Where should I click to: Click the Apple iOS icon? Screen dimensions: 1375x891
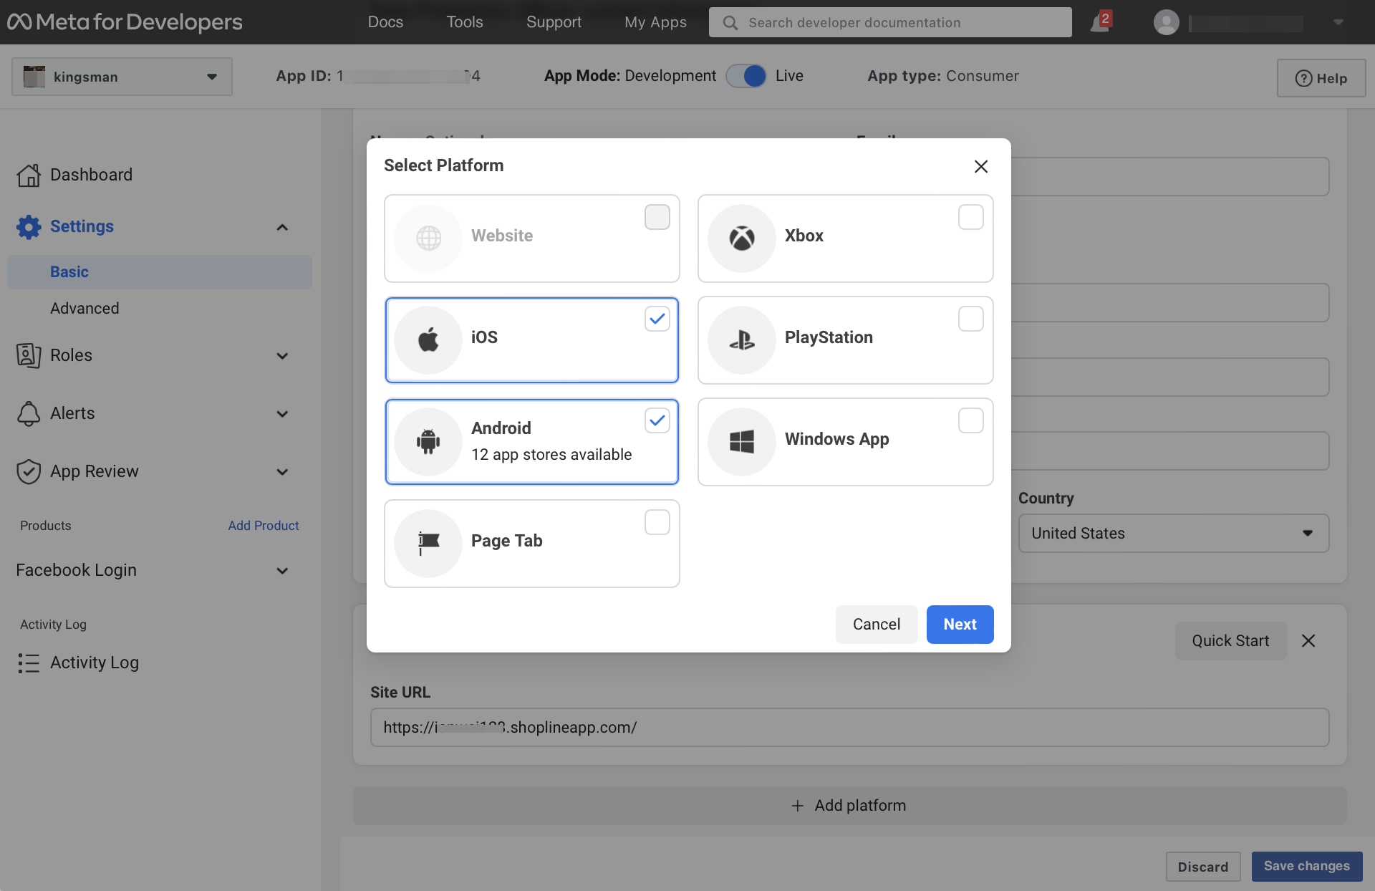coord(428,339)
